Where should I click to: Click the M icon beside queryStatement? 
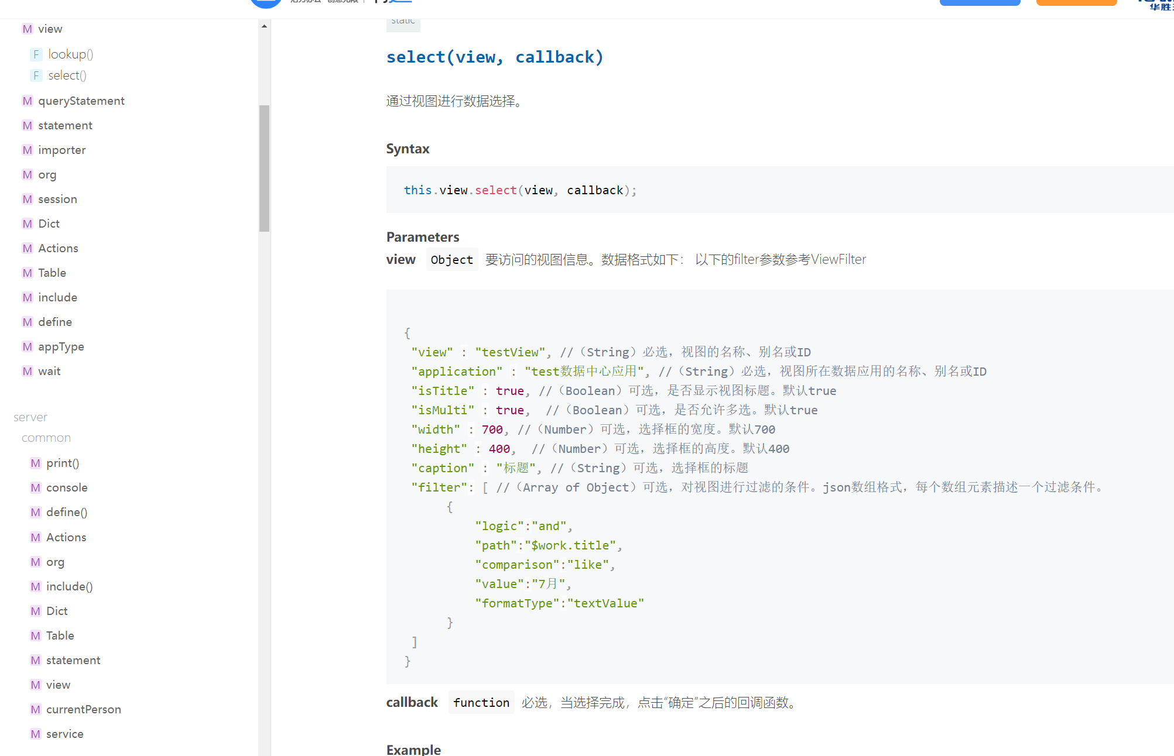tap(27, 101)
